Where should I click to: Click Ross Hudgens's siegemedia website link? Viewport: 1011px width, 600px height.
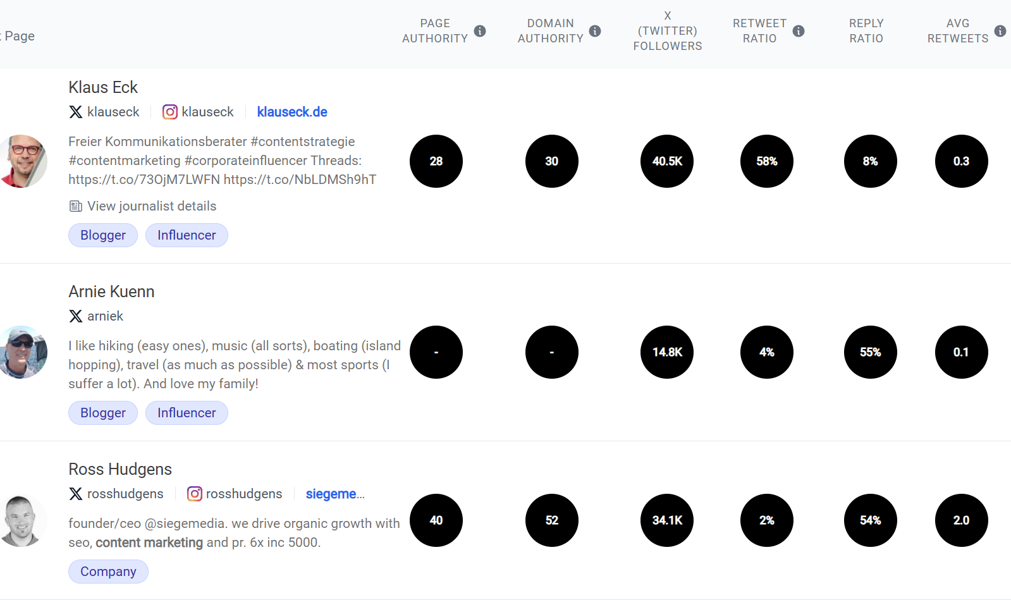pos(335,494)
